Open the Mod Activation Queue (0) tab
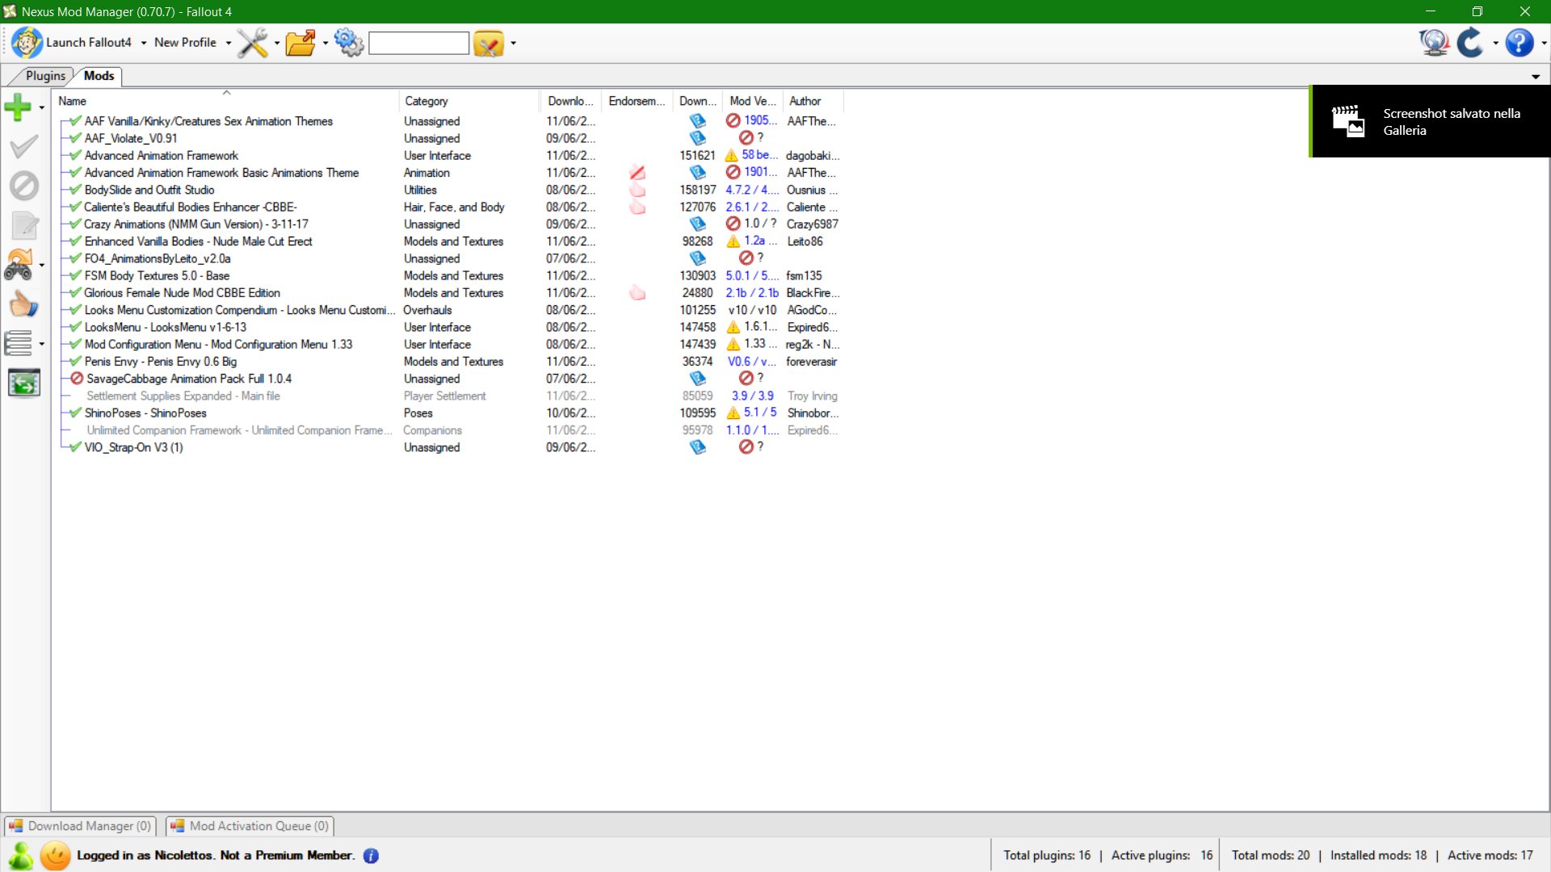 pyautogui.click(x=250, y=826)
